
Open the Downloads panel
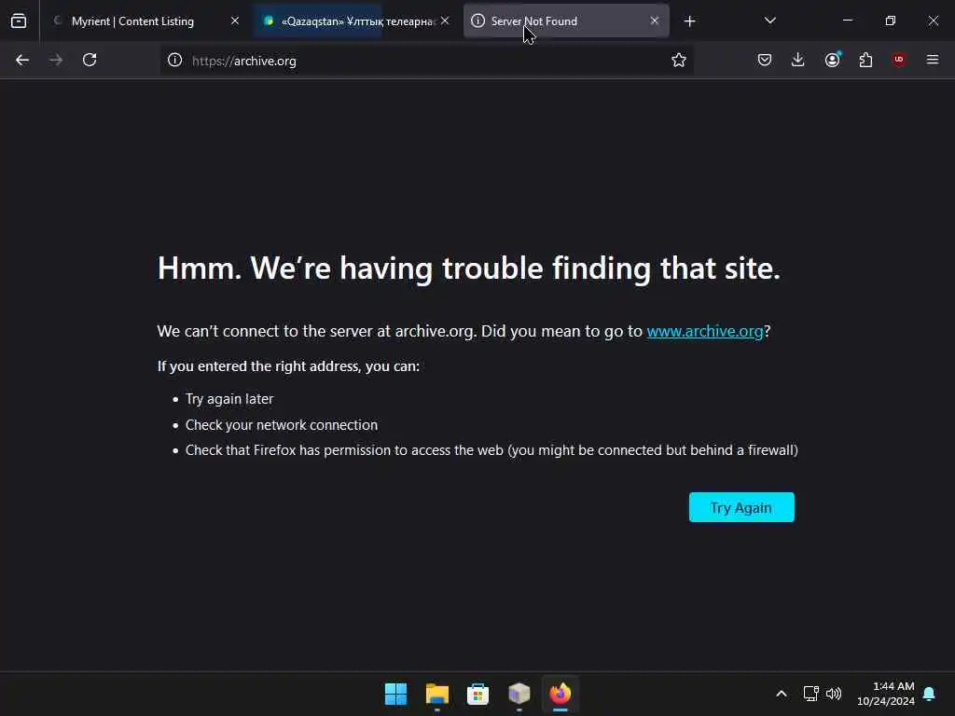click(x=798, y=60)
